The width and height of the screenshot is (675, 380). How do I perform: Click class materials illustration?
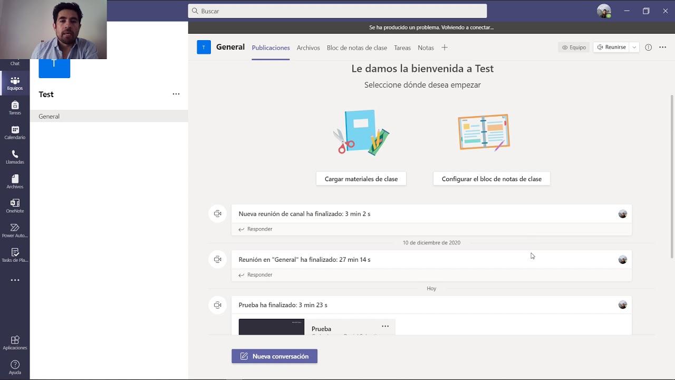pyautogui.click(x=361, y=132)
